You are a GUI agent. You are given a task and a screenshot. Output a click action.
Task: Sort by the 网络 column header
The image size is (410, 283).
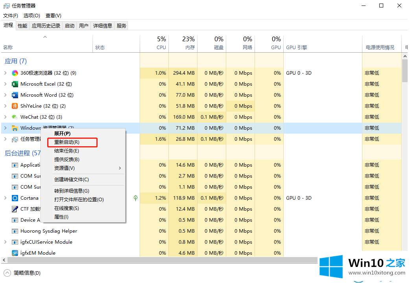click(x=240, y=43)
